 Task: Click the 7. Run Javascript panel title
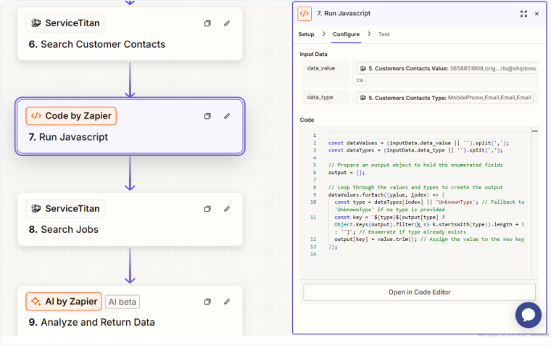point(344,13)
